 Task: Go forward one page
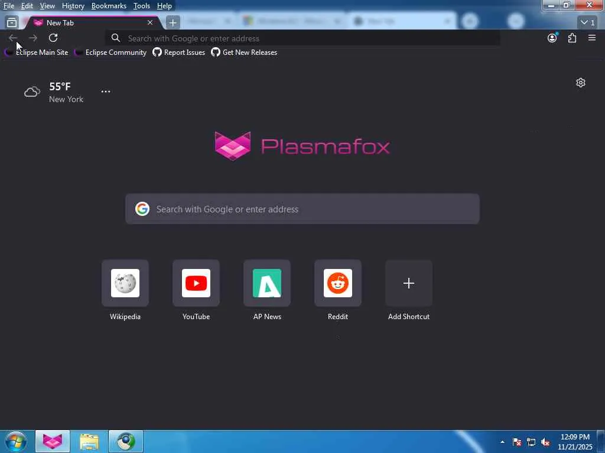click(x=33, y=38)
